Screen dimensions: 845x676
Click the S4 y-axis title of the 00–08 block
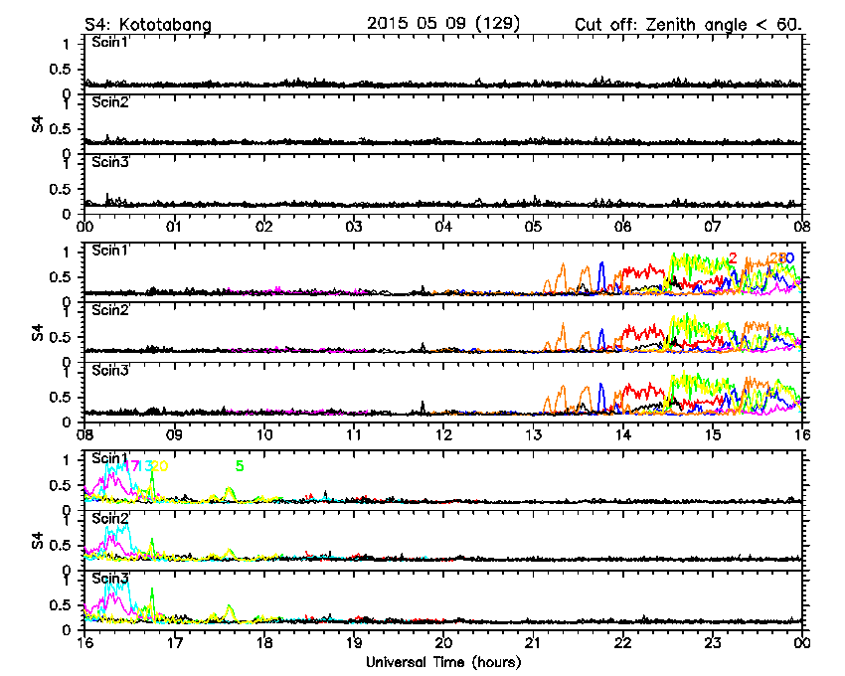click(37, 124)
